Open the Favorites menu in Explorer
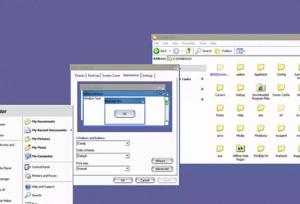300x204 pixels. tap(189, 43)
